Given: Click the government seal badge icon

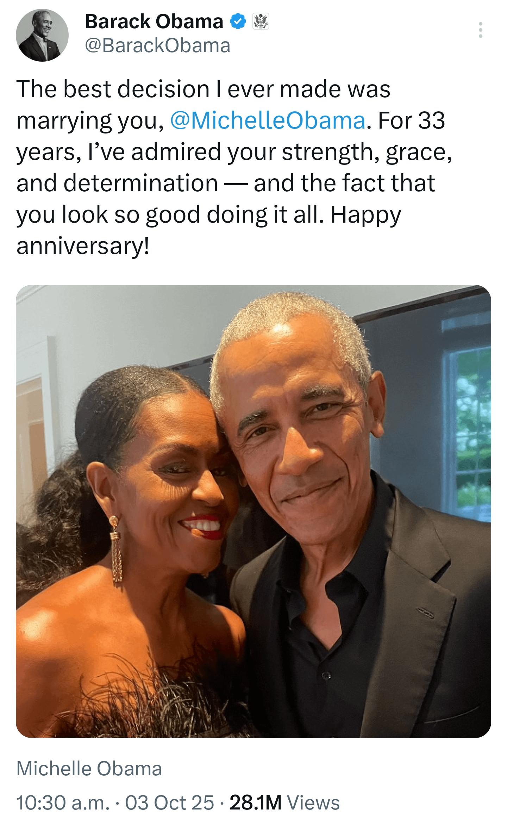Looking at the screenshot, I should pos(261,21).
